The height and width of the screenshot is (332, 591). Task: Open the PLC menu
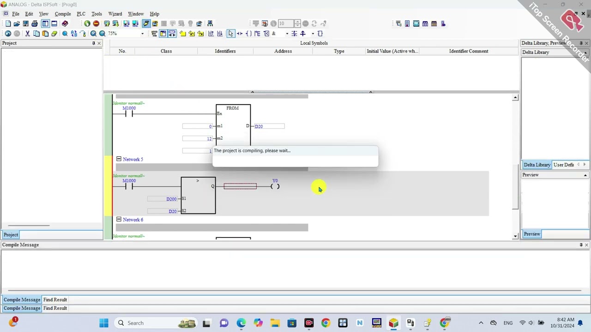coord(81,14)
